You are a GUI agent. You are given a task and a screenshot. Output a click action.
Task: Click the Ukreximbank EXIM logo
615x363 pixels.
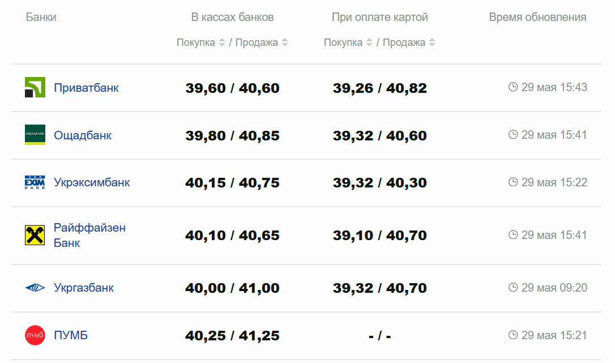click(x=35, y=182)
